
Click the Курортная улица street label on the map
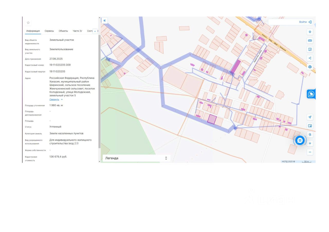pos(258,56)
